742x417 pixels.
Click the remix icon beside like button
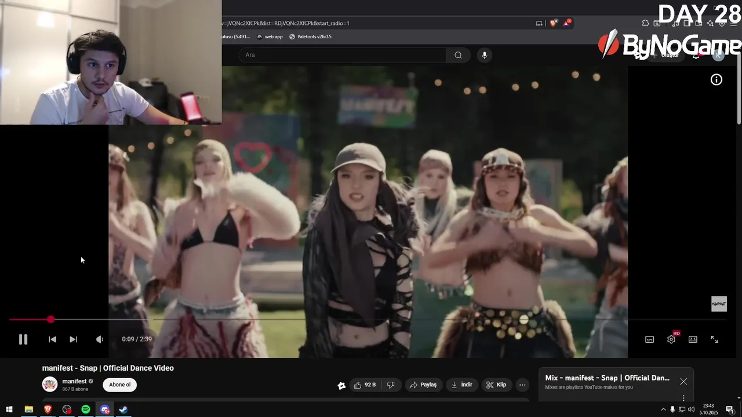coord(341,385)
